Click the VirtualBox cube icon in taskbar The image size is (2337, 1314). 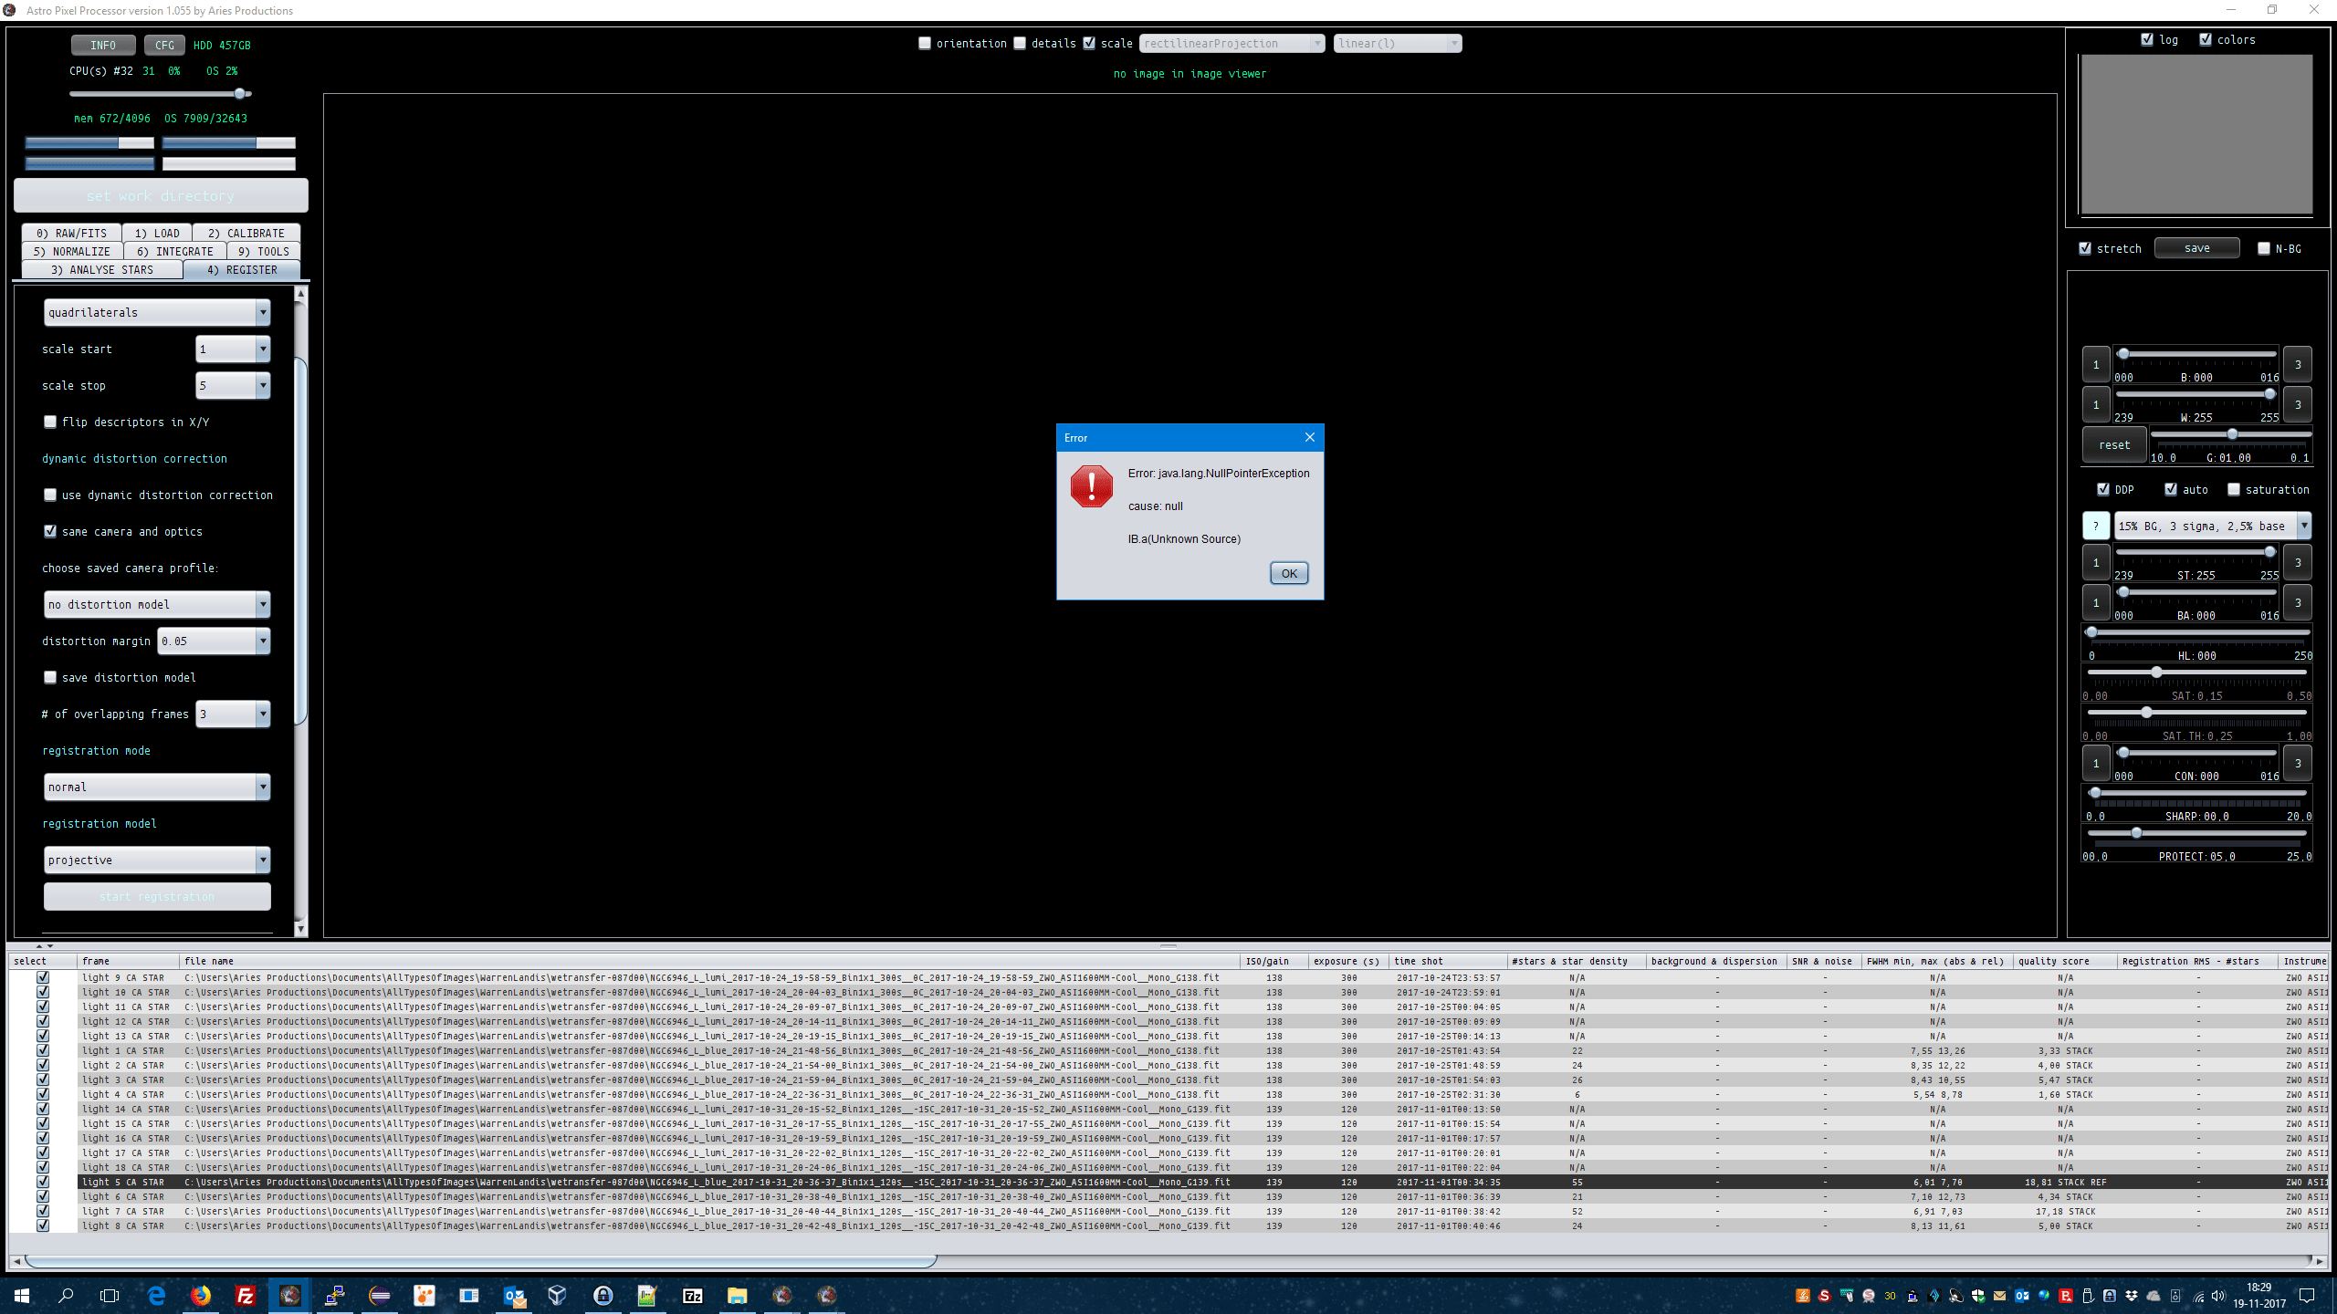pos(557,1295)
